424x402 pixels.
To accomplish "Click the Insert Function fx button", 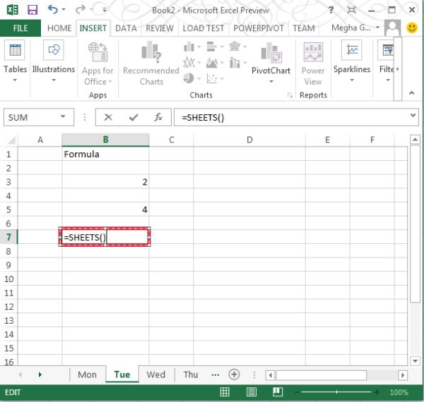I will (158, 117).
